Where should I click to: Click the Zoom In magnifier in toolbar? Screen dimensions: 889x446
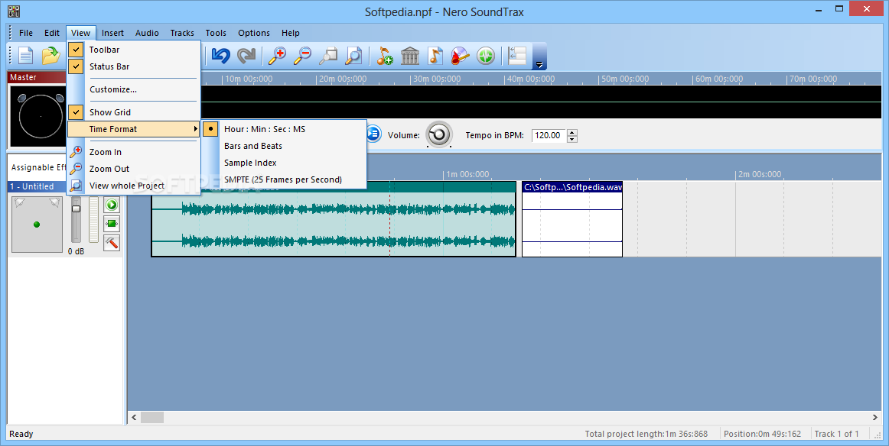coord(277,56)
